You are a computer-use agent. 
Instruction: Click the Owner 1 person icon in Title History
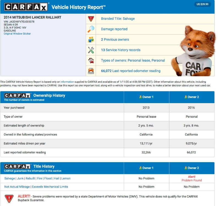140,168
